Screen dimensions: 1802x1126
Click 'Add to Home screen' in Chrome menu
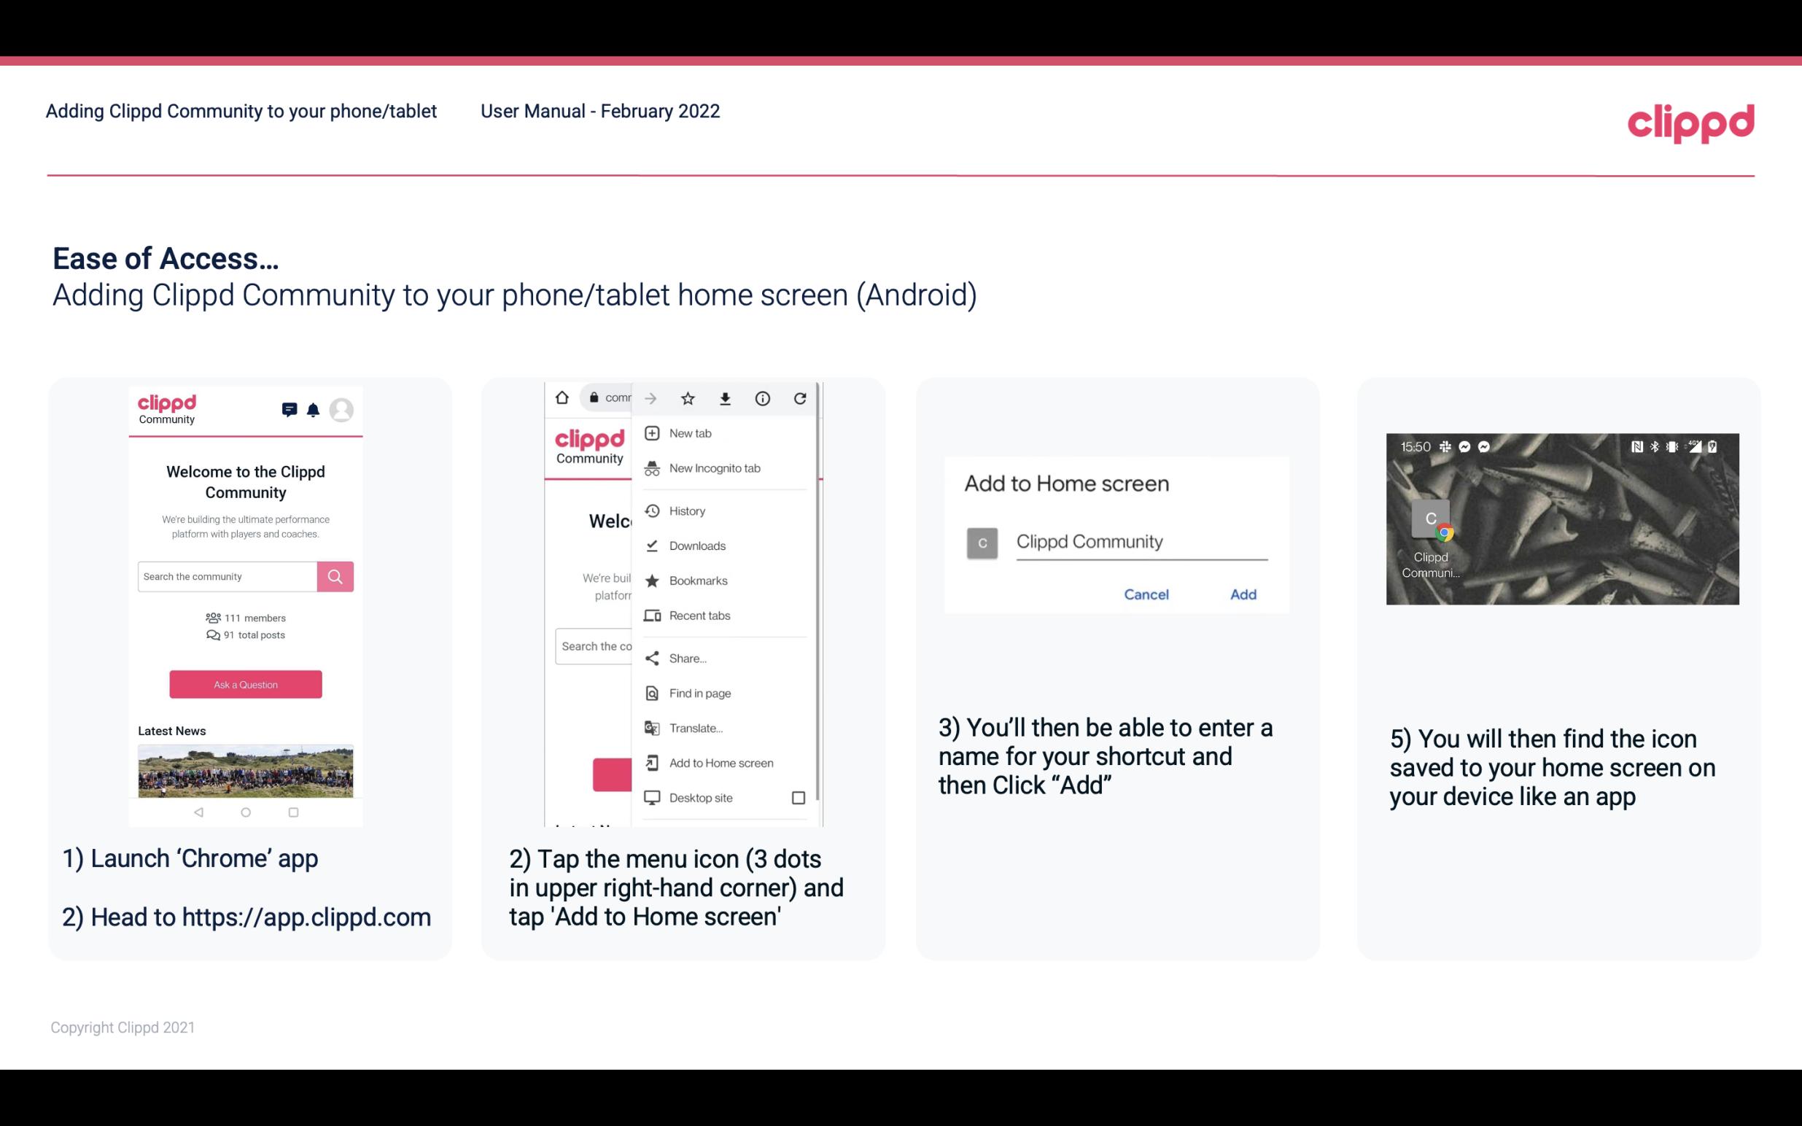click(x=720, y=763)
